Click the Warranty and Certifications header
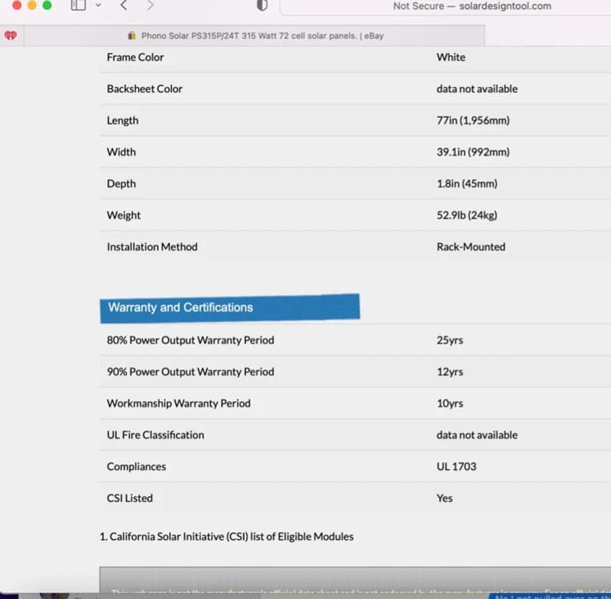The height and width of the screenshot is (599, 611). pyautogui.click(x=180, y=307)
